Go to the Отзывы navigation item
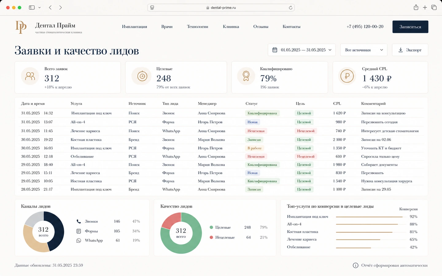Screen dimensions: 442x276 261,27
